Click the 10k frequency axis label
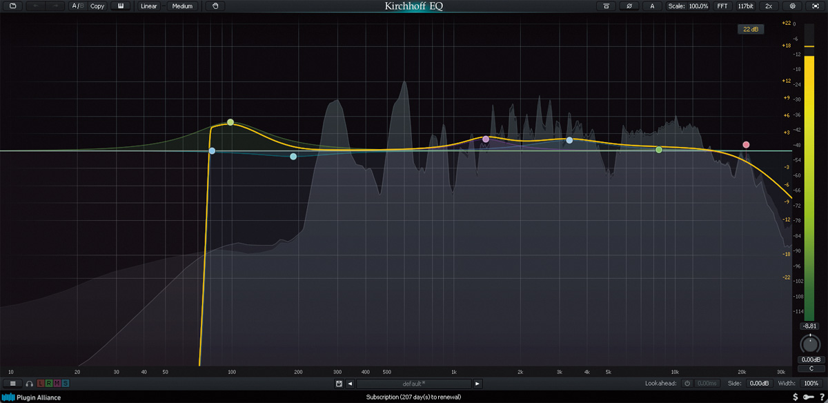The width and height of the screenshot is (828, 403). tap(675, 371)
